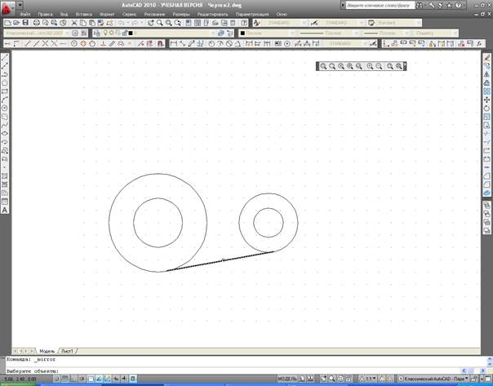Open the linetype control dropdown
The height and width of the screenshot is (386, 493).
356,33
